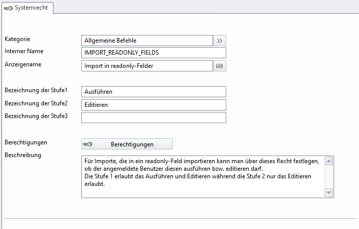The image size is (359, 229).
Task: Click the Anzeigename label
Action: 23,64
